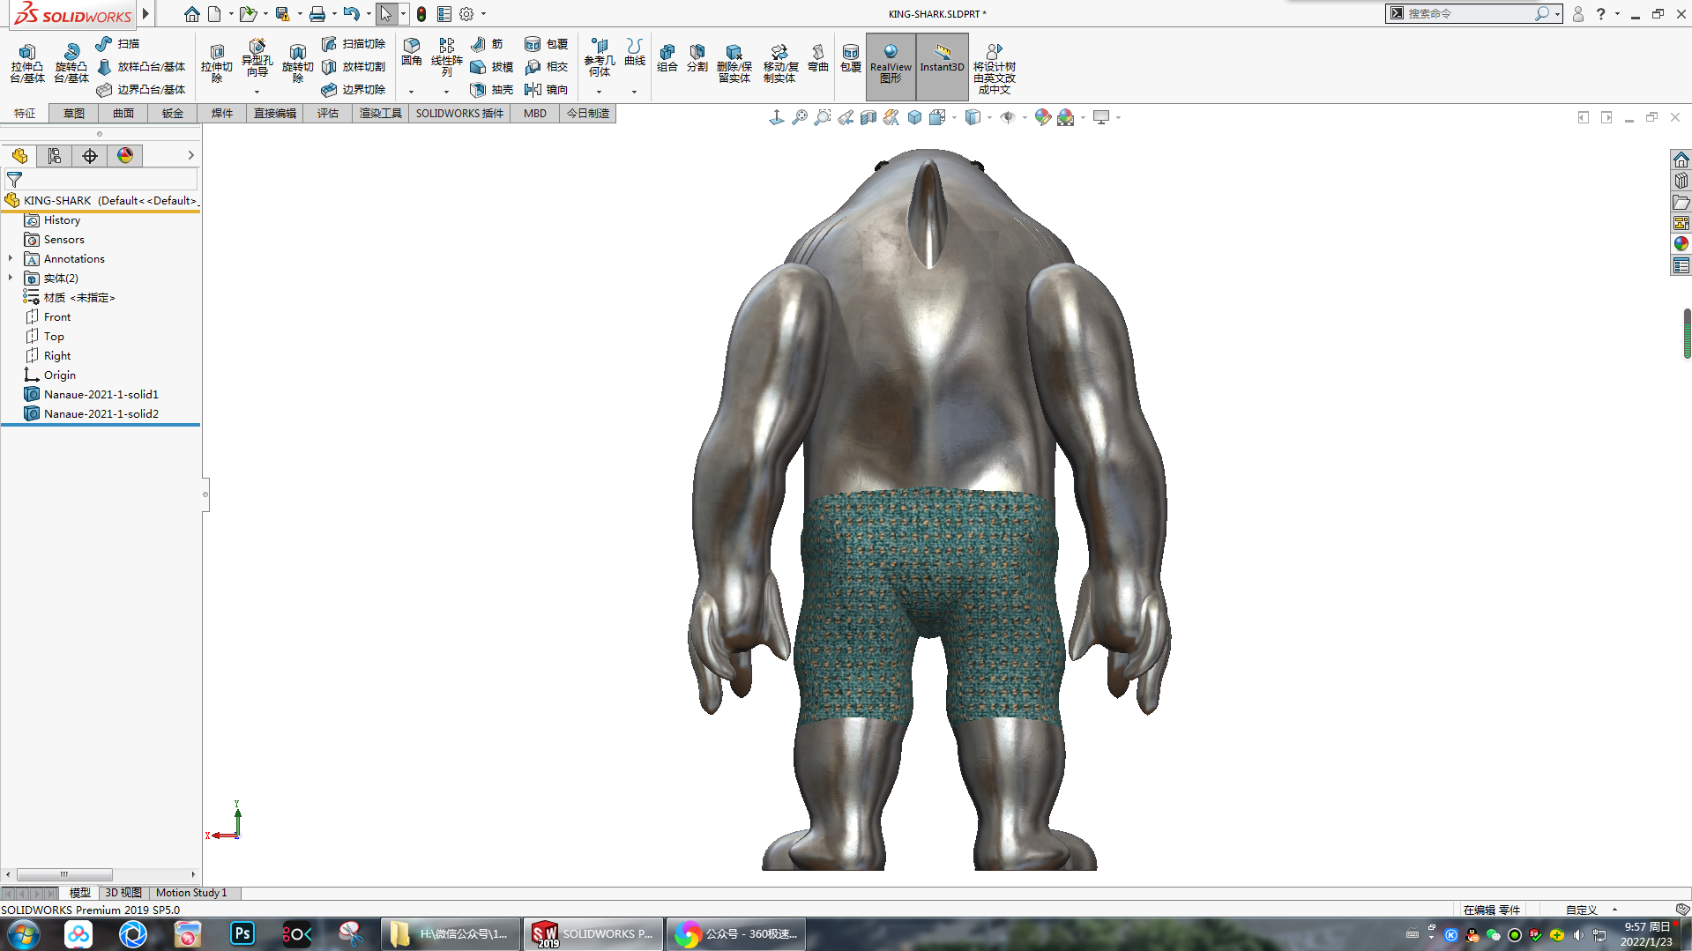Image resolution: width=1692 pixels, height=951 pixels.
Task: Choose the 放样切割 lofted cut tool
Action: (354, 66)
